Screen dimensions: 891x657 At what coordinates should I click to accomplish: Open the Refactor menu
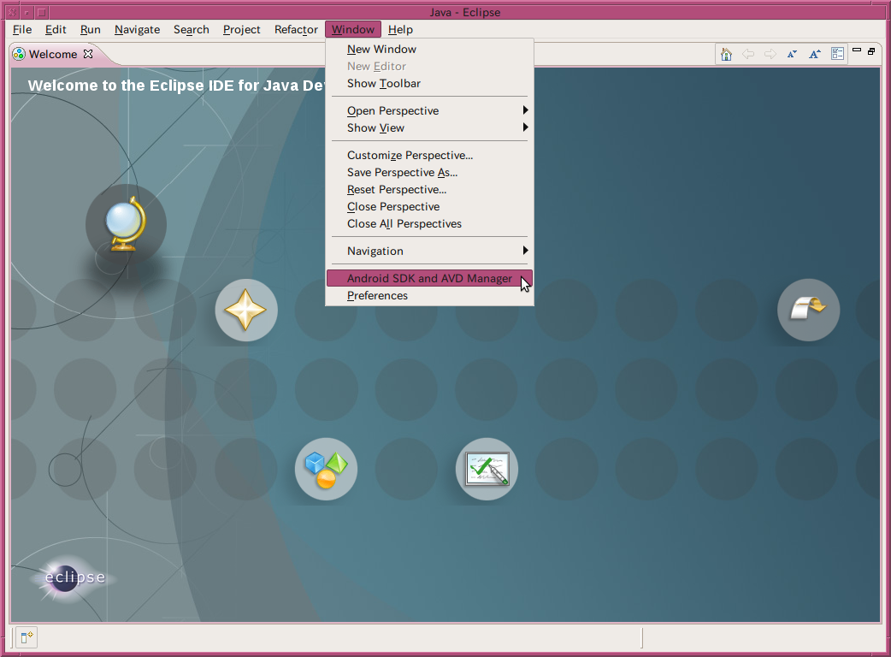[x=296, y=30]
